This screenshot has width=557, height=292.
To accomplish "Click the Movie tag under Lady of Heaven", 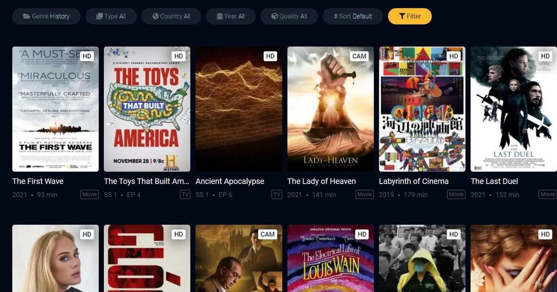I will pos(365,194).
